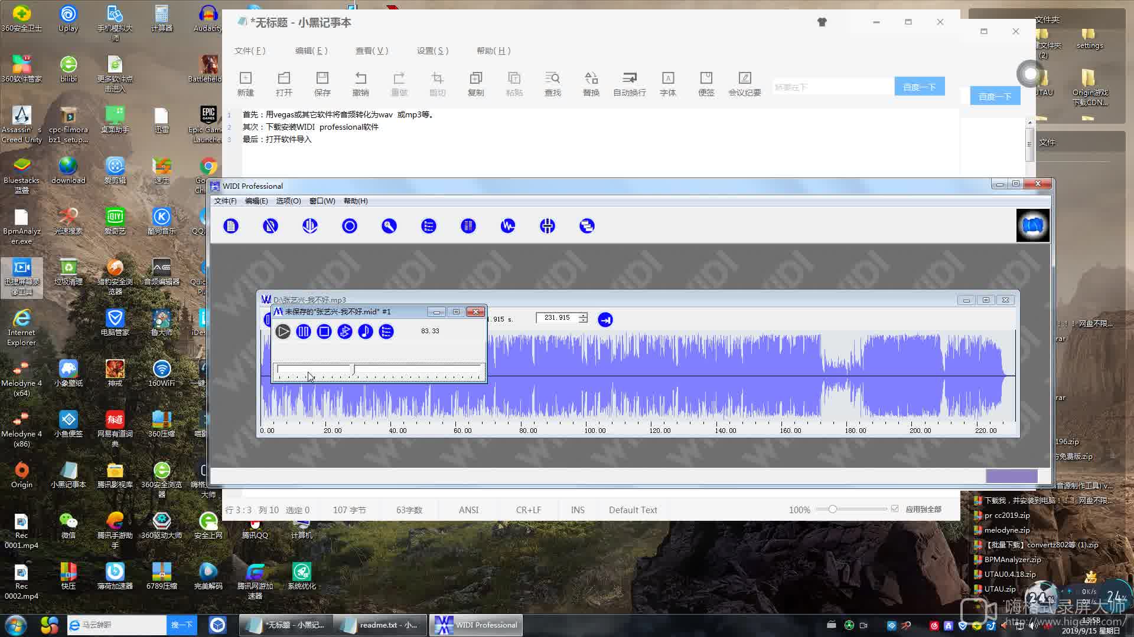Play the MIDI in transport window
This screenshot has height=637, width=1134.
pyautogui.click(x=283, y=331)
